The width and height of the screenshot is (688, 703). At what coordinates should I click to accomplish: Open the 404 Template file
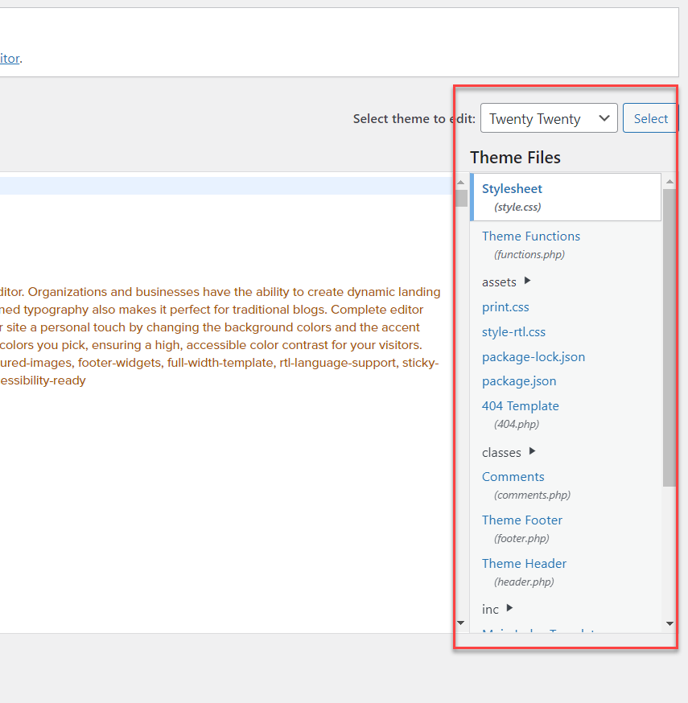point(521,405)
